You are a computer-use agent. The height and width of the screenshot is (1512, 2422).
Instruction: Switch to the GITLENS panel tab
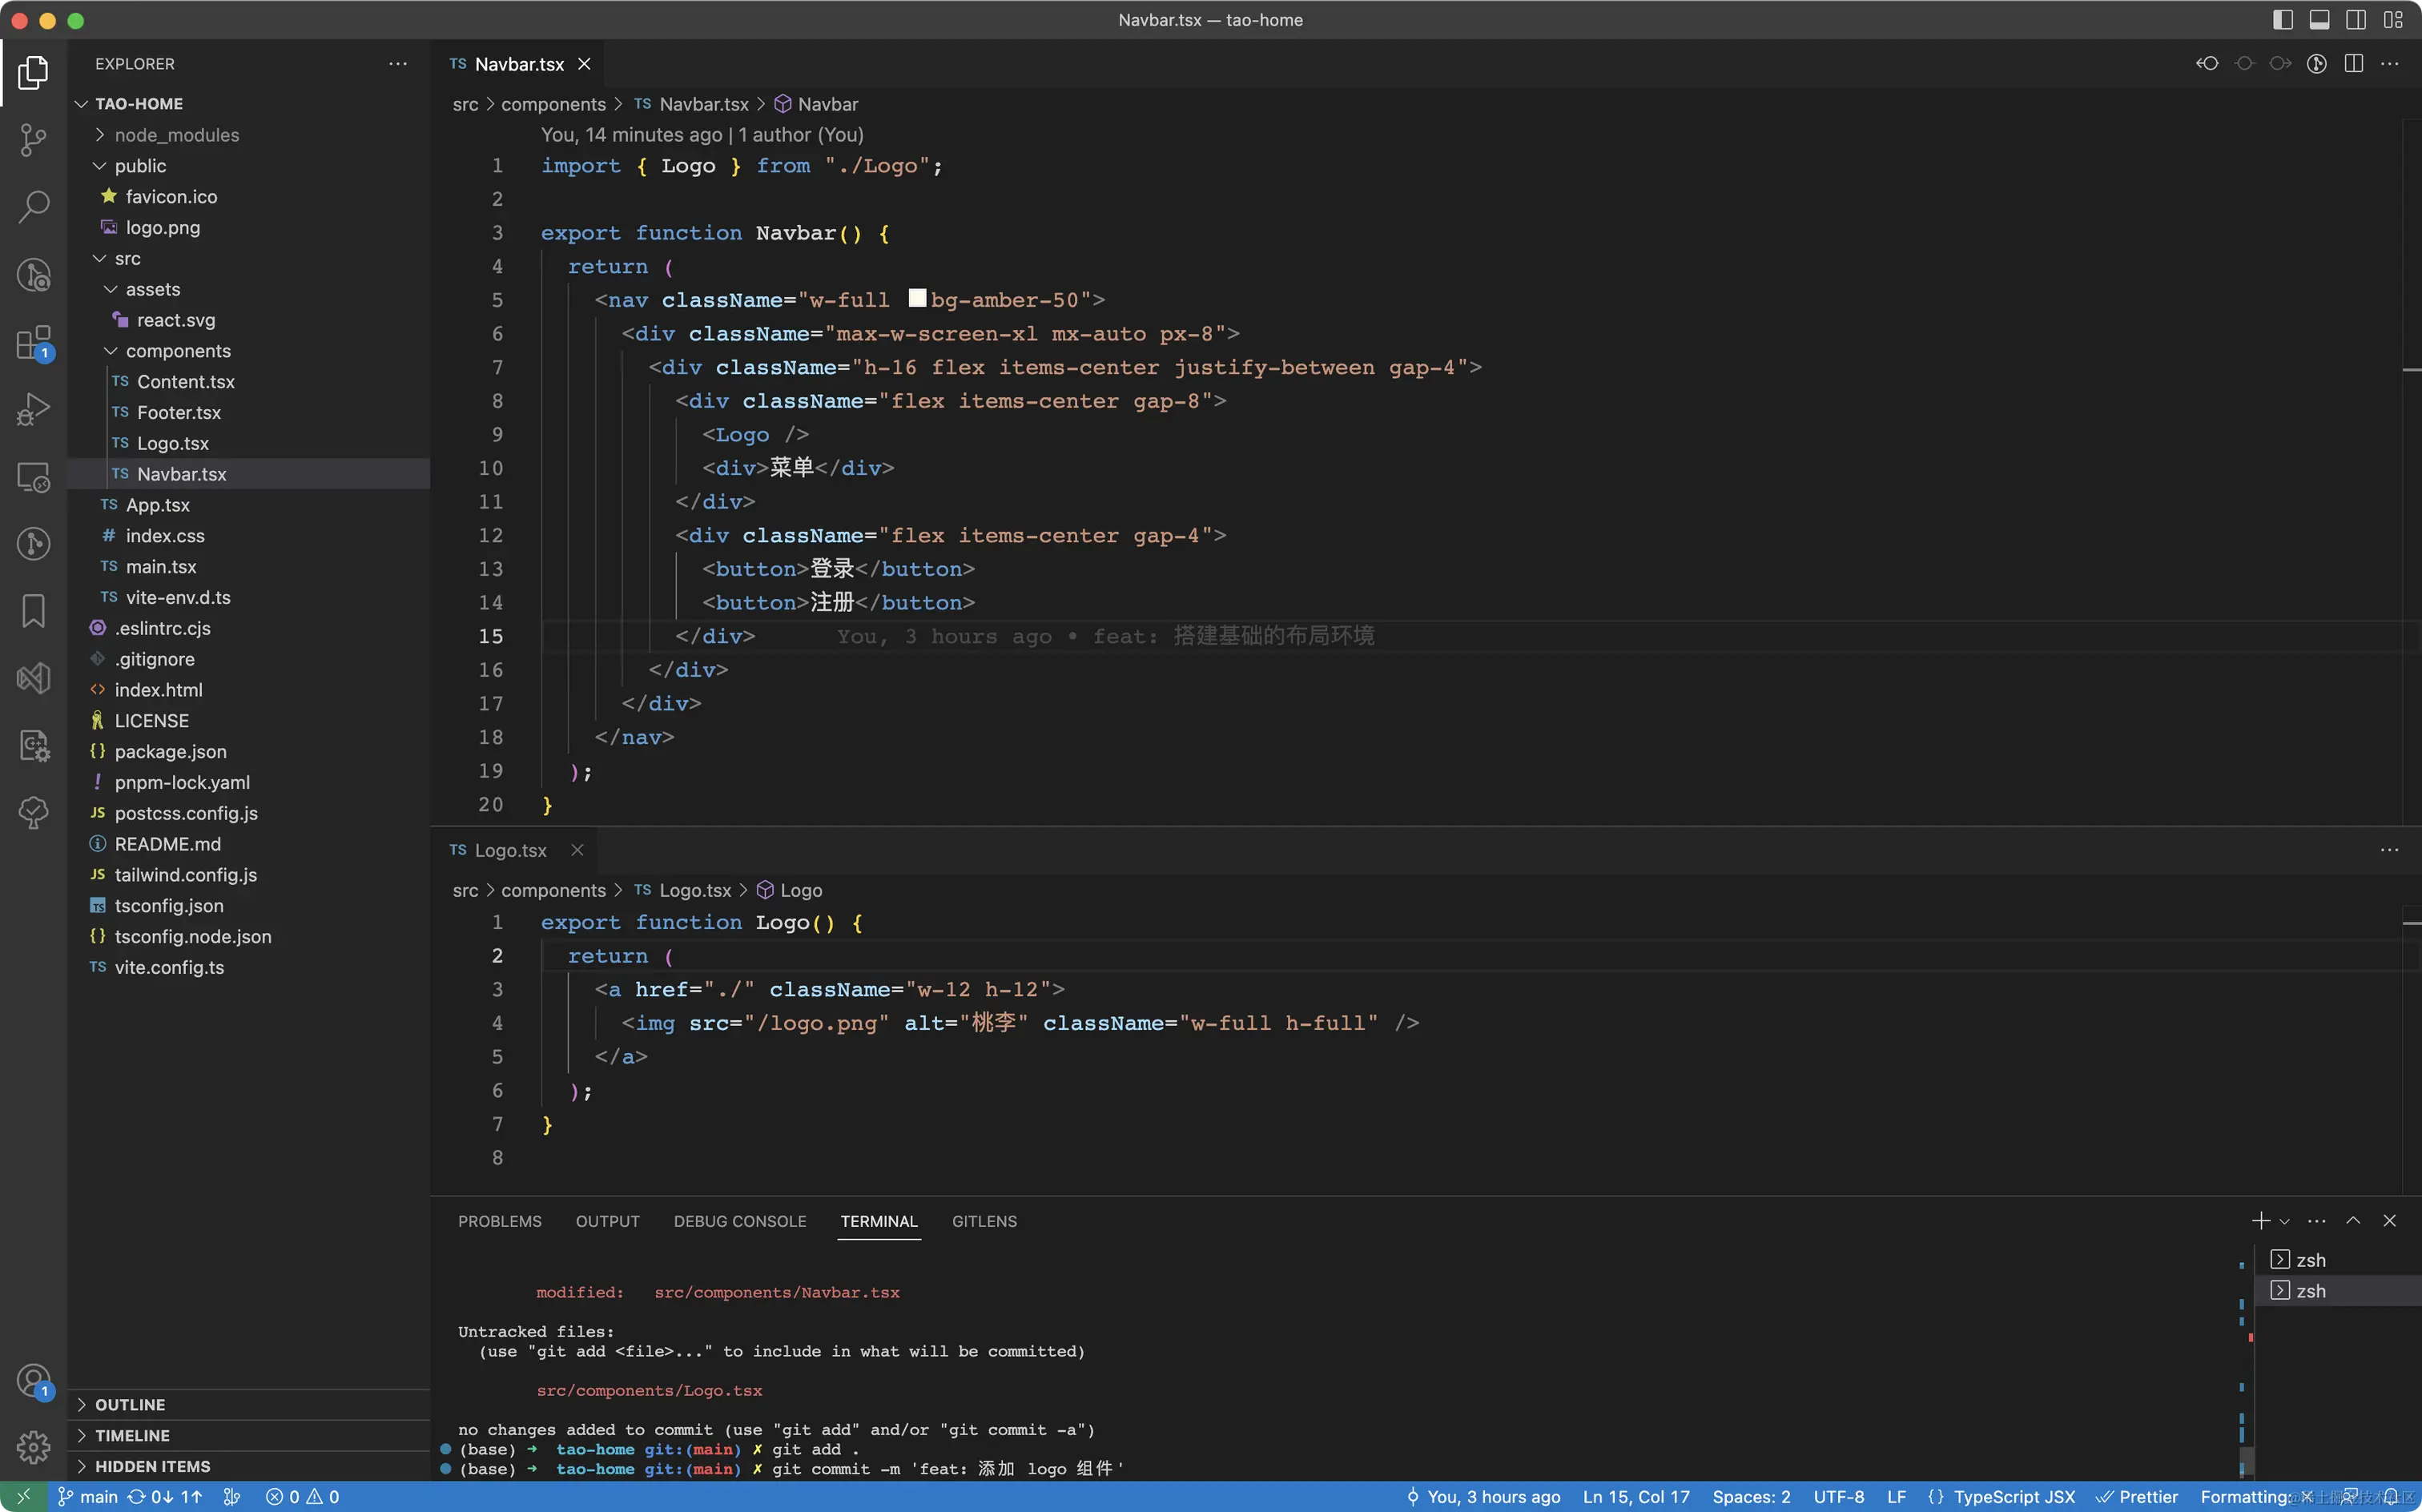pos(983,1222)
